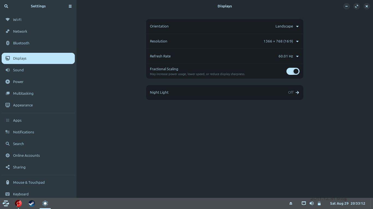Select Network settings panel
The image size is (373, 209).
38,31
